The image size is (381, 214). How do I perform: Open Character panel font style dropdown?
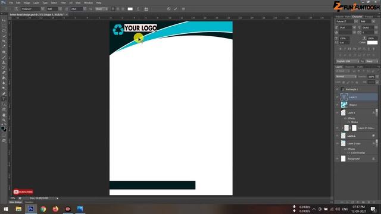pos(373,21)
